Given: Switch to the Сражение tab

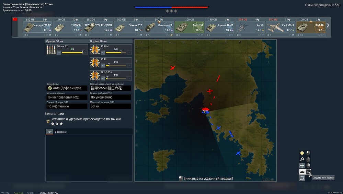Looking at the screenshot, I should click(60, 132).
